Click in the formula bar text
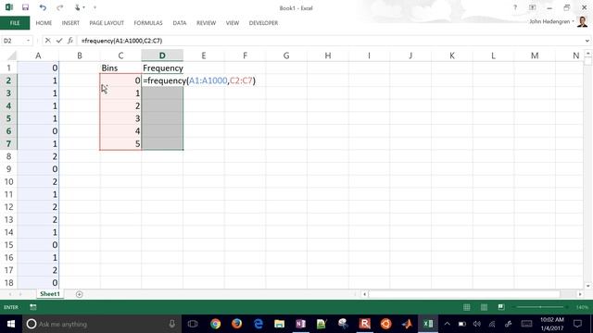 (121, 41)
